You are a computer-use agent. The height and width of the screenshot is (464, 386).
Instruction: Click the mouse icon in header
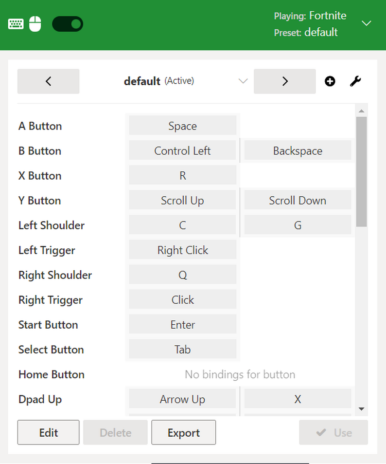click(x=35, y=23)
